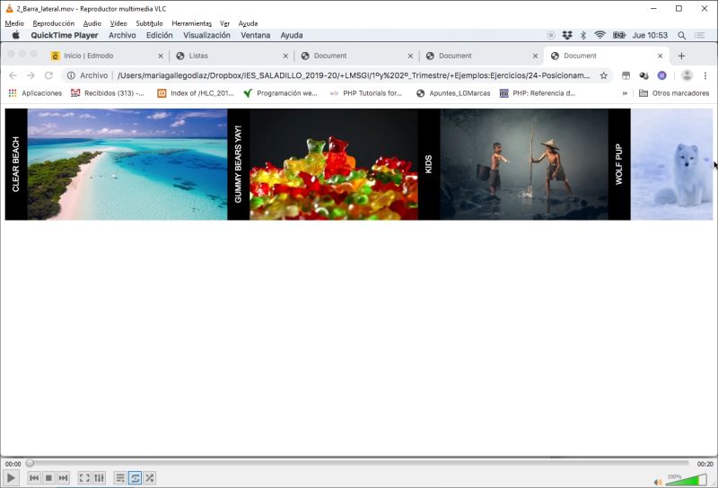Screen dimensions: 718x488
Task: Open the Medio menu
Action: [14, 23]
